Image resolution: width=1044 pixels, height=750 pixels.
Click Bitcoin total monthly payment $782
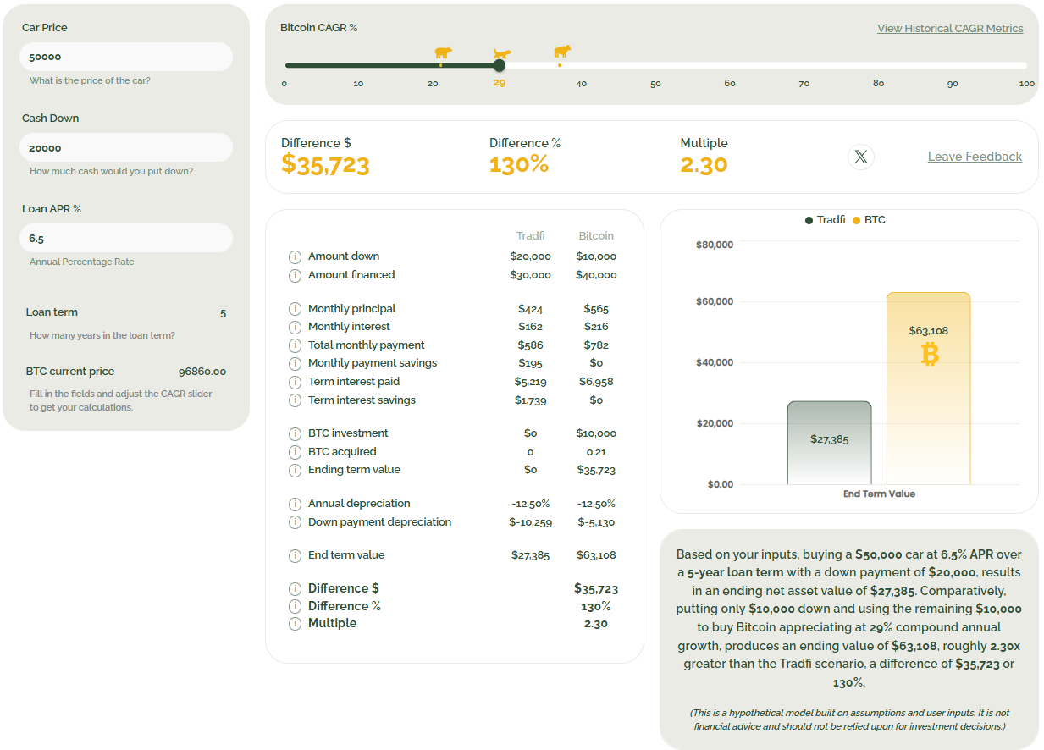pos(596,345)
